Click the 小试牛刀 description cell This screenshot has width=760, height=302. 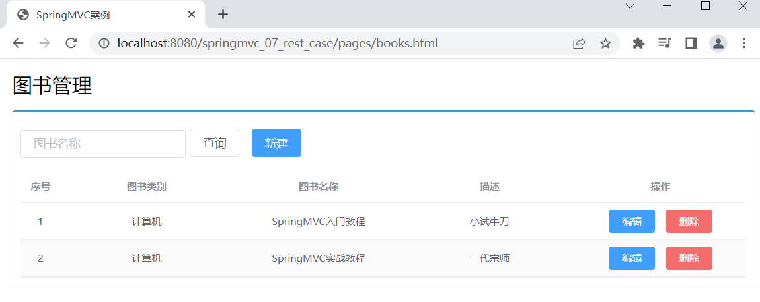pos(490,222)
